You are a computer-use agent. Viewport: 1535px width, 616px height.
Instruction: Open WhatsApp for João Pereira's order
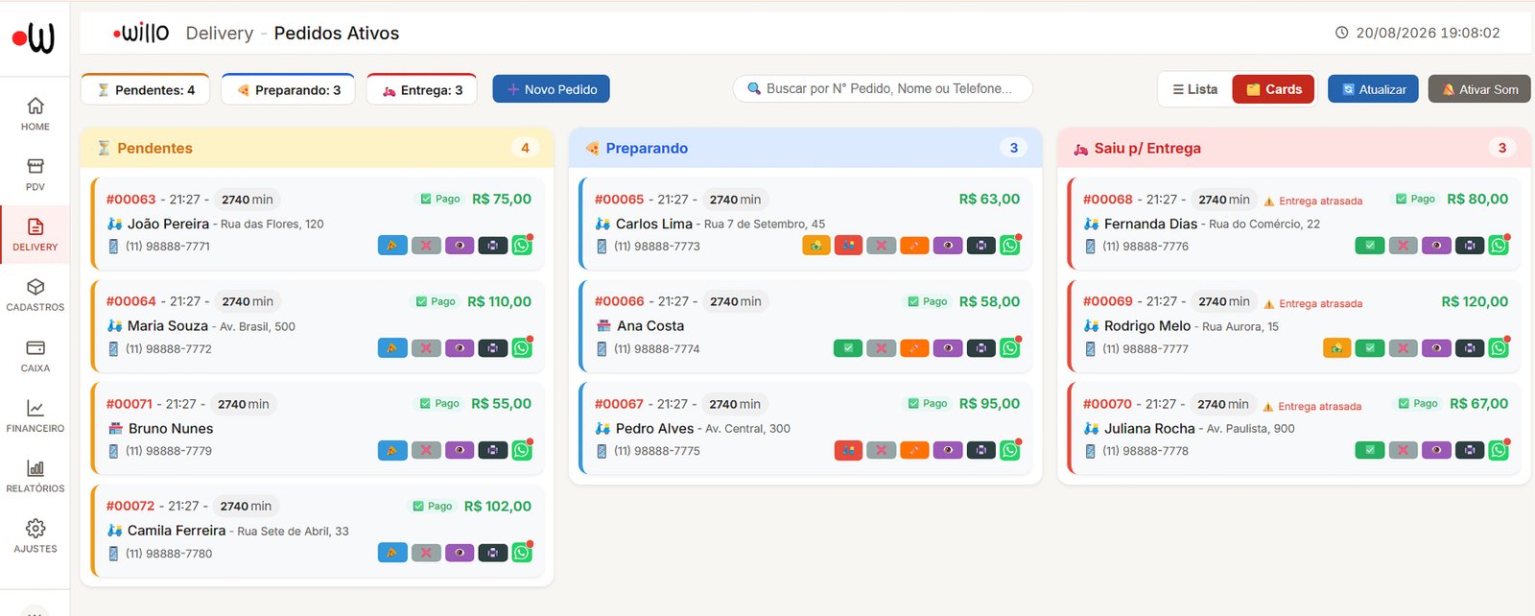coord(522,246)
